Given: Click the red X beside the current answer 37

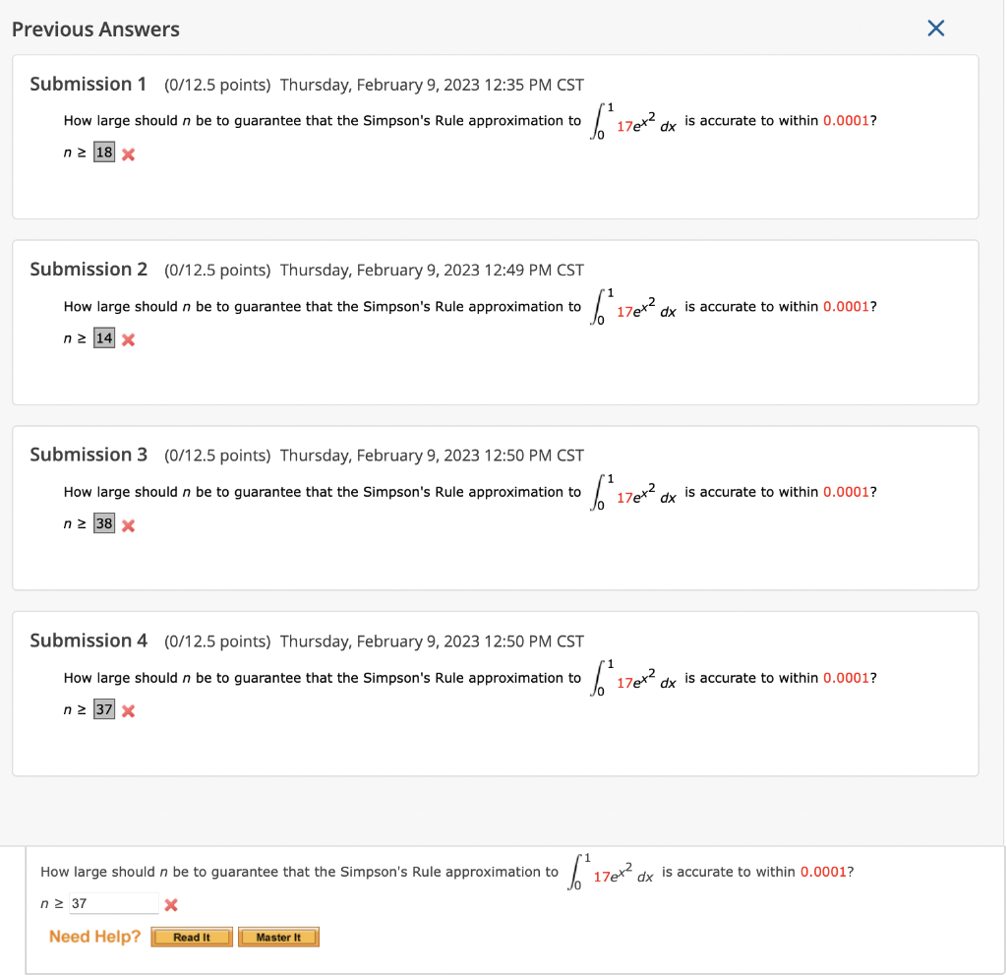Looking at the screenshot, I should [x=173, y=904].
